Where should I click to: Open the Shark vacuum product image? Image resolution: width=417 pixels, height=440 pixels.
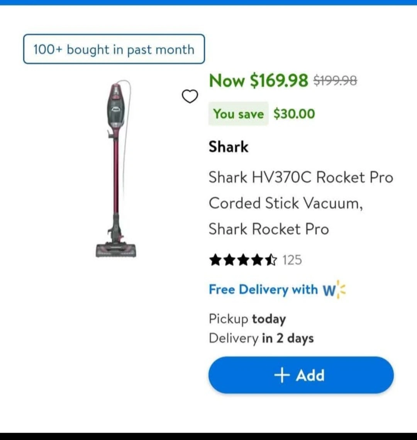[116, 169]
